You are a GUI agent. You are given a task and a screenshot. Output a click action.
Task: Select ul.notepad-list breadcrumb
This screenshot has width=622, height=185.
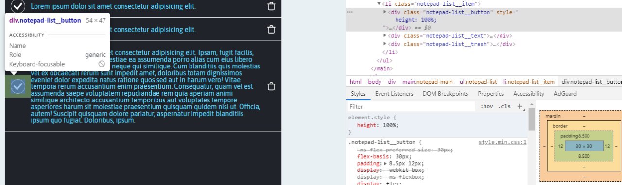(x=478, y=82)
